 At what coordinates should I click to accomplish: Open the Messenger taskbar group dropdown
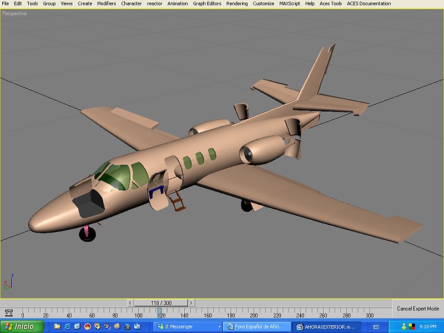coord(219,326)
